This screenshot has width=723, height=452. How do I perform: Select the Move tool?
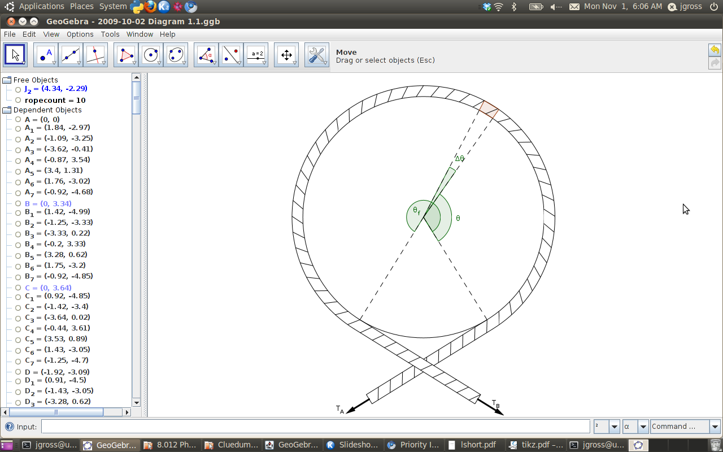(x=15, y=55)
